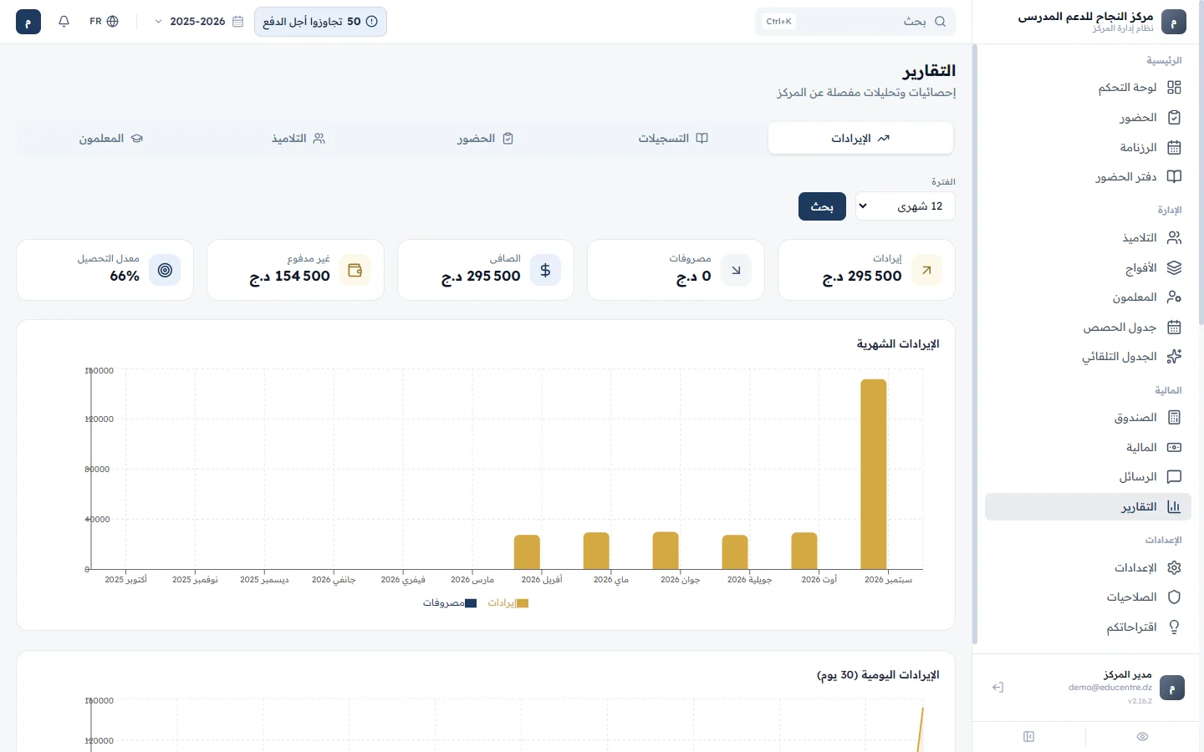
Task: Open الأفواج groups page
Action: pyautogui.click(x=1088, y=268)
